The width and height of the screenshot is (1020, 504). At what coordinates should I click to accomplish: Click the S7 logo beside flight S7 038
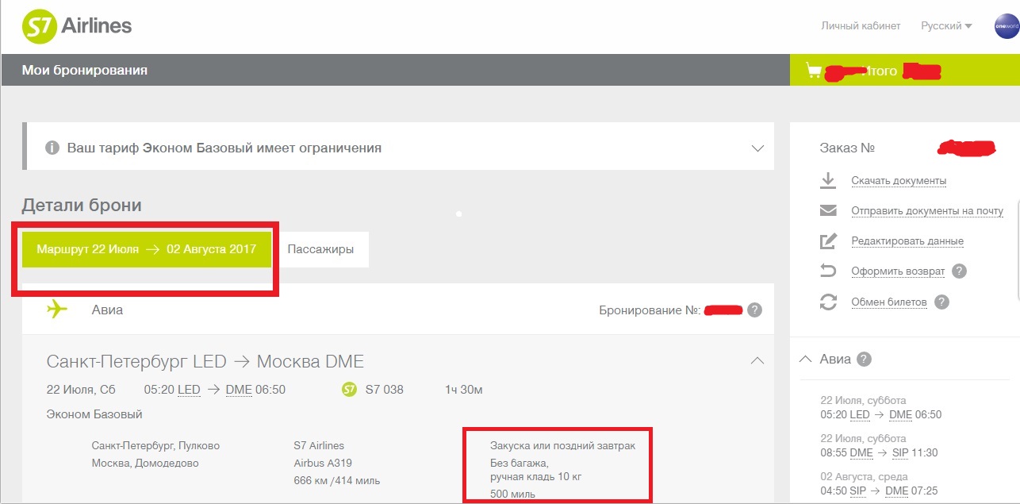point(350,389)
